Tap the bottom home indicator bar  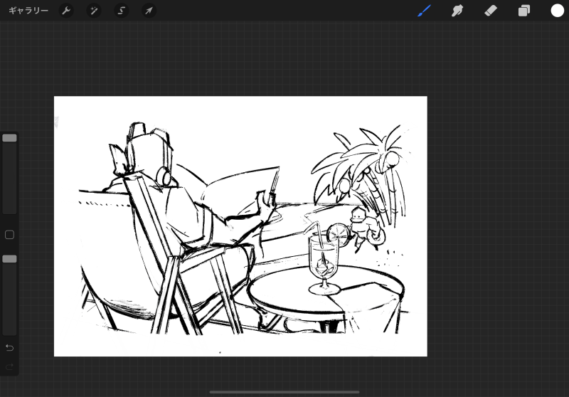coord(284,392)
